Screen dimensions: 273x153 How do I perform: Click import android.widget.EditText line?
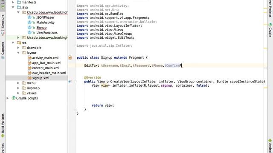(105, 38)
